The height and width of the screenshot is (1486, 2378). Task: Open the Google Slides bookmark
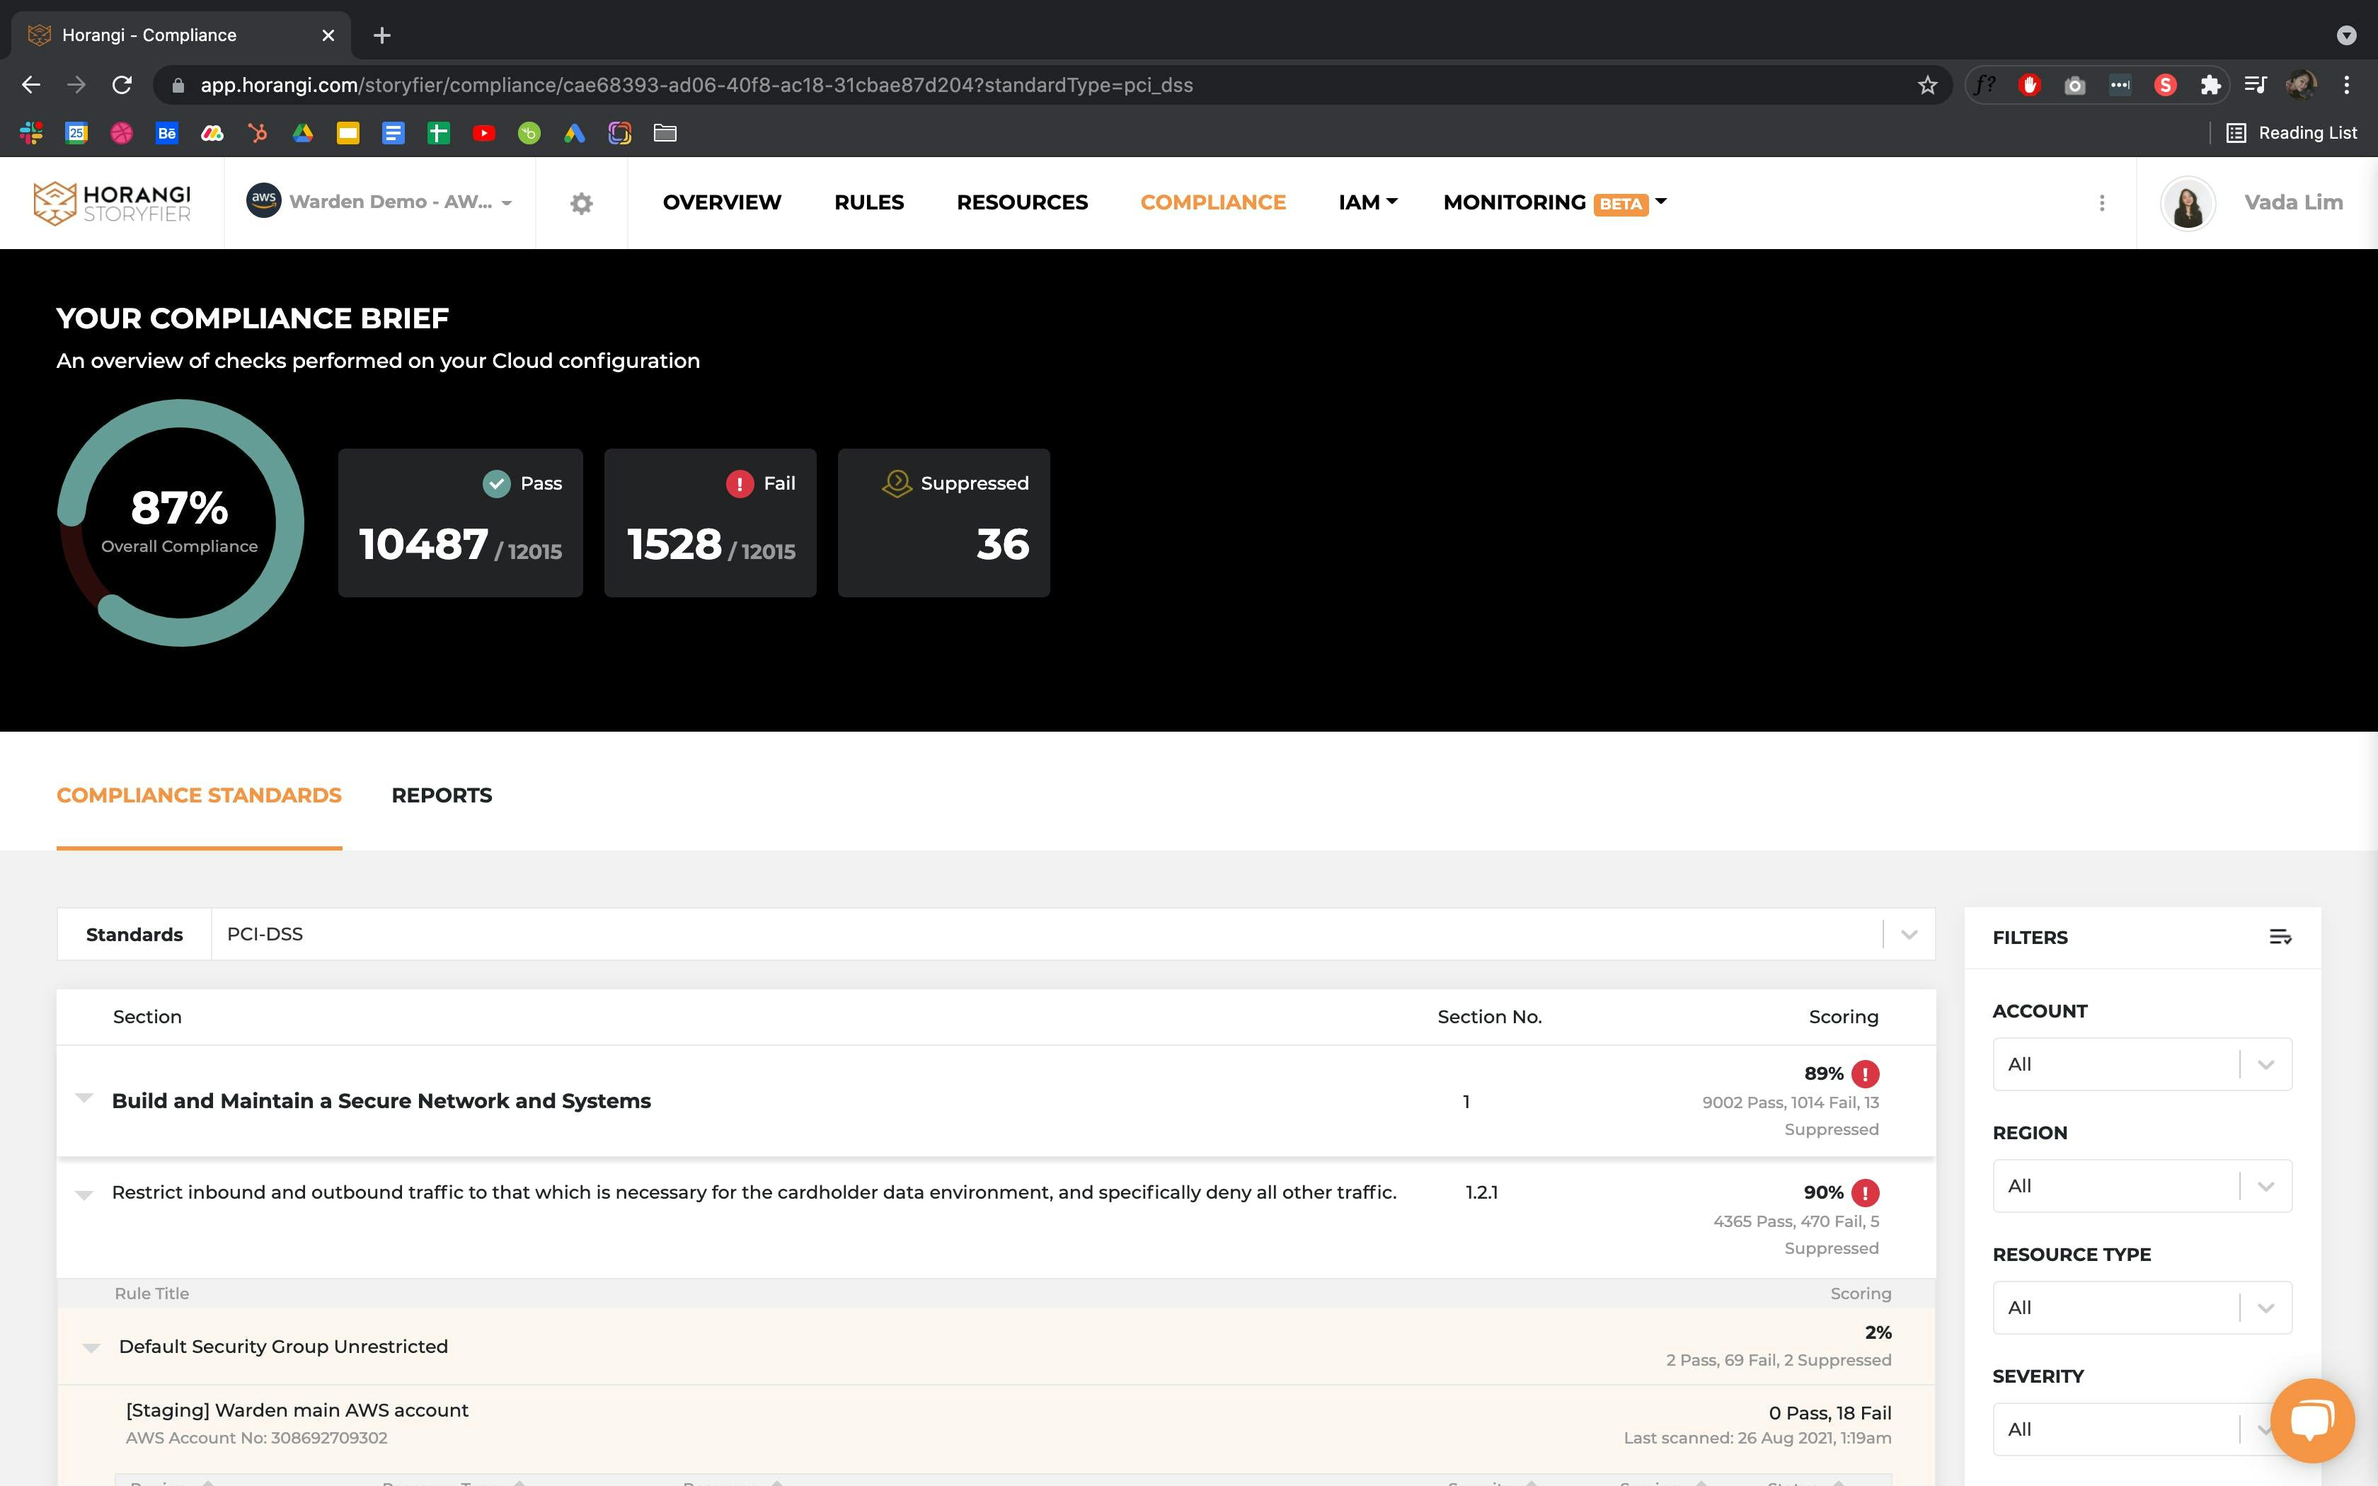[348, 133]
